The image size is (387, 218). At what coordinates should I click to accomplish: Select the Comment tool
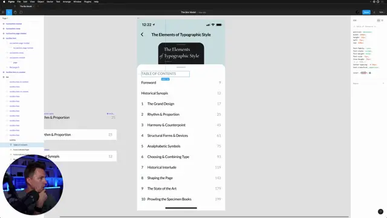(21, 12)
